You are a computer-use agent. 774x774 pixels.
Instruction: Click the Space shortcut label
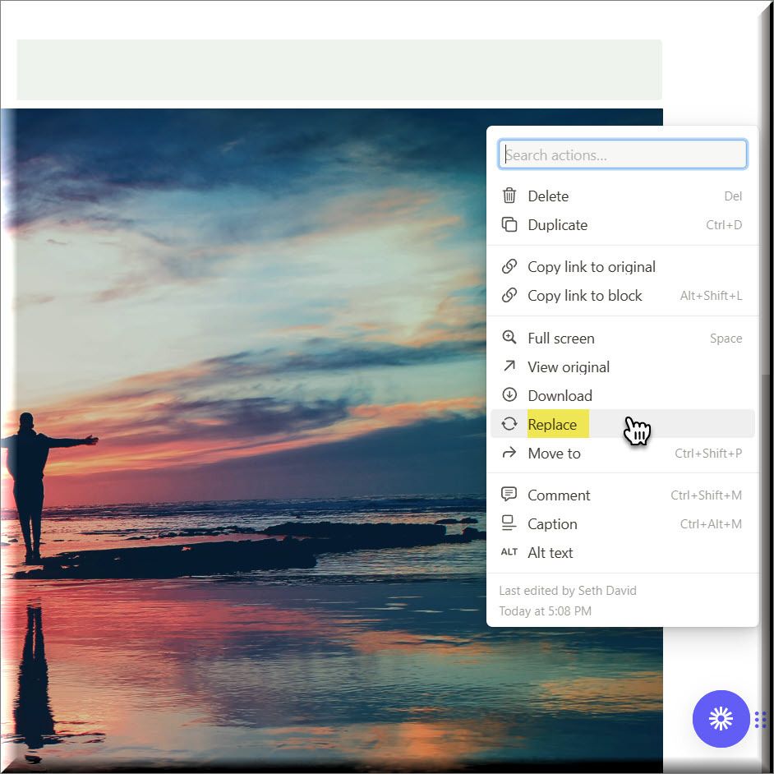(726, 339)
